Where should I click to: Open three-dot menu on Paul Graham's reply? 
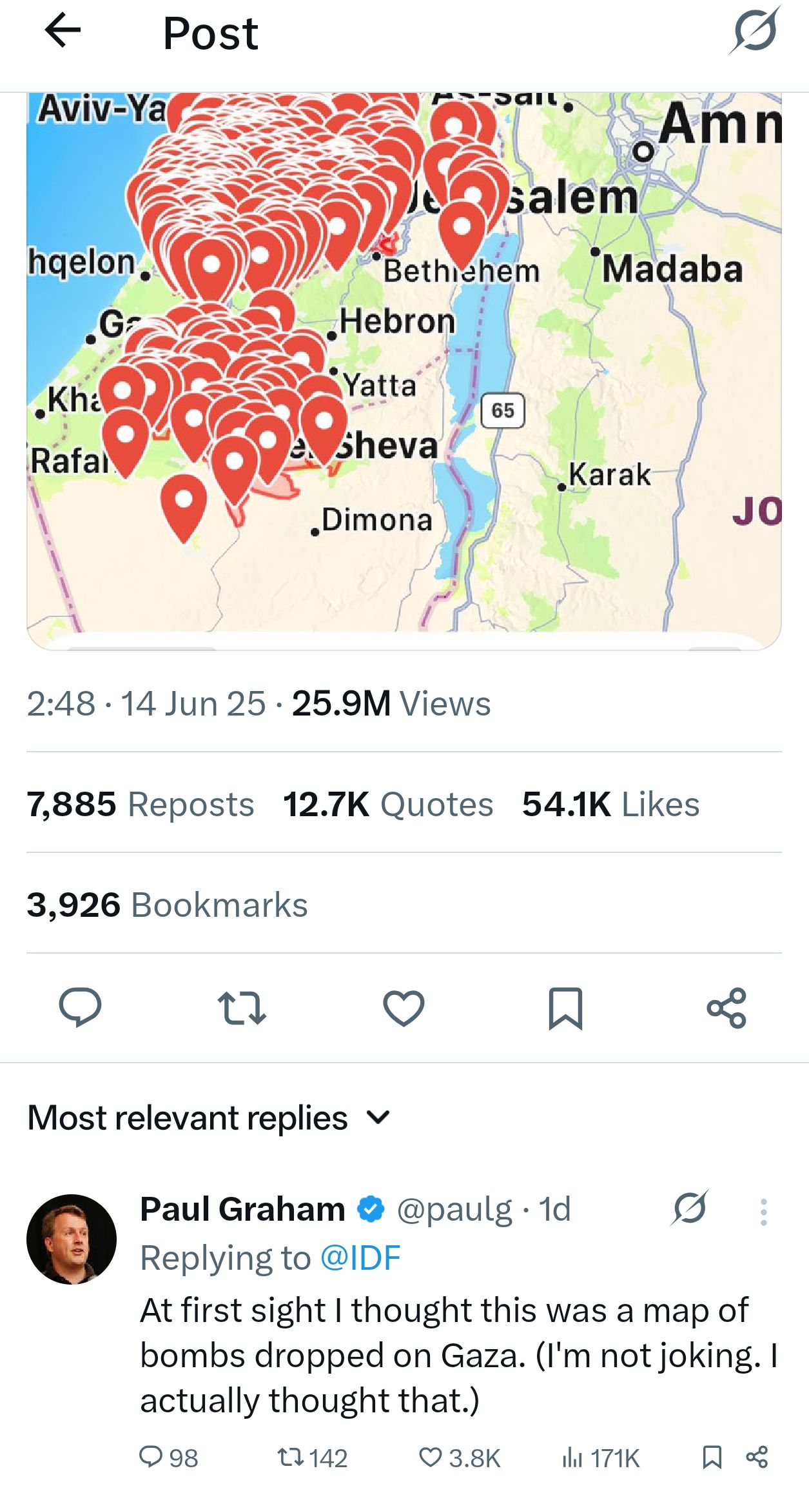pos(763,1212)
